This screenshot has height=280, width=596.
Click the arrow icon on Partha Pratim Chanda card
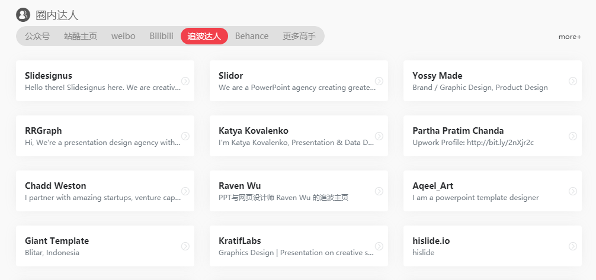(573, 136)
